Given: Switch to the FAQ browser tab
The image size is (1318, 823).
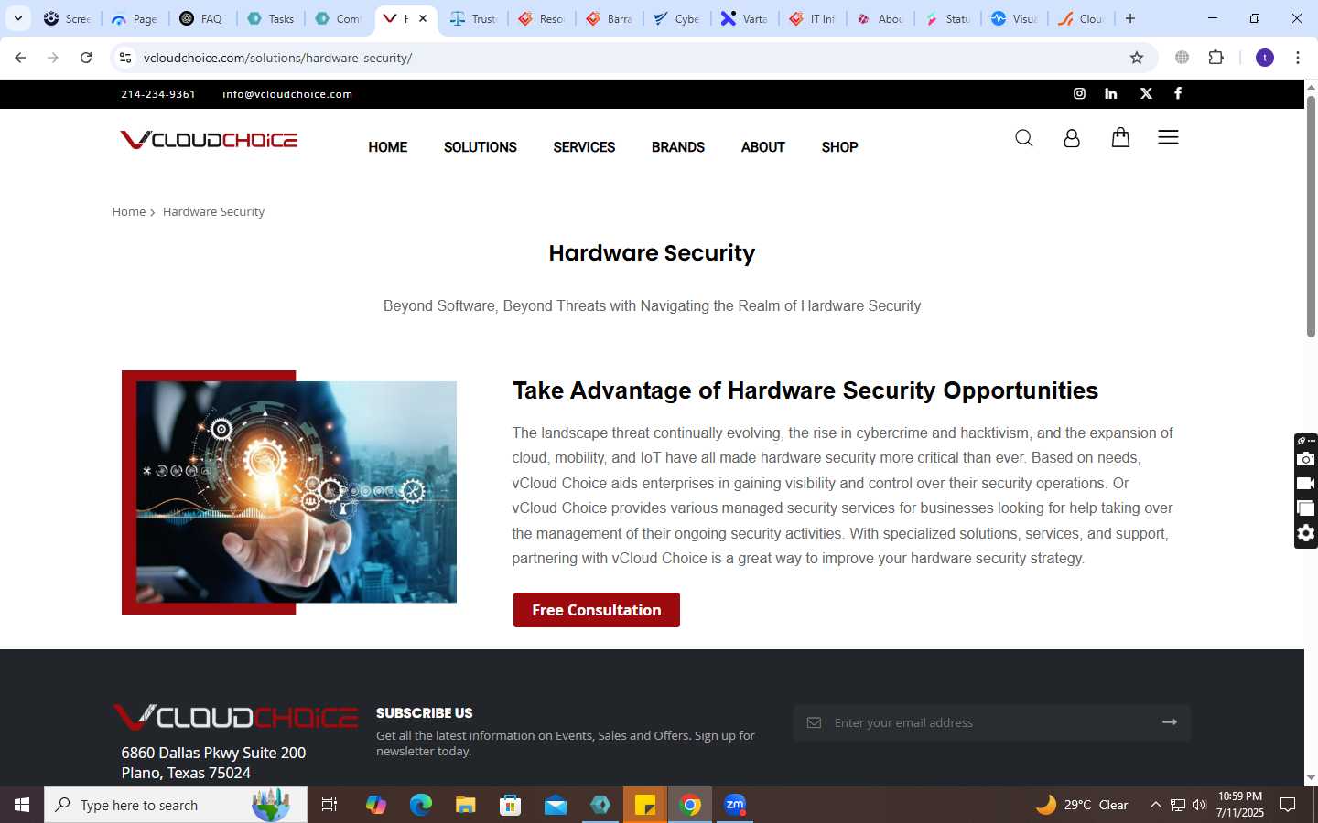Looking at the screenshot, I should [202, 18].
